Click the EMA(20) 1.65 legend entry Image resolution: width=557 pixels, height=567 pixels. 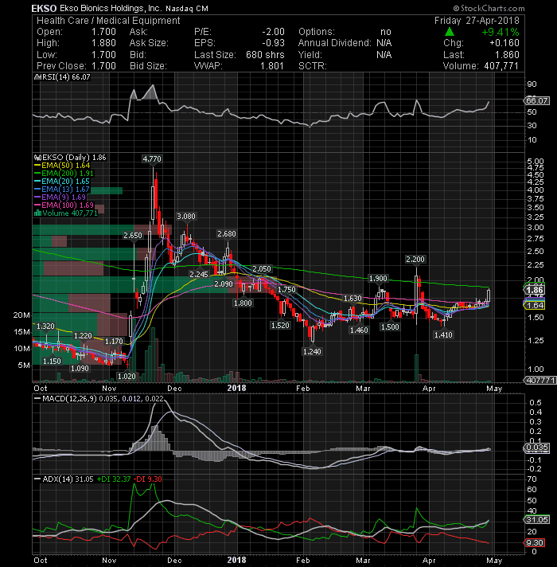[62, 181]
